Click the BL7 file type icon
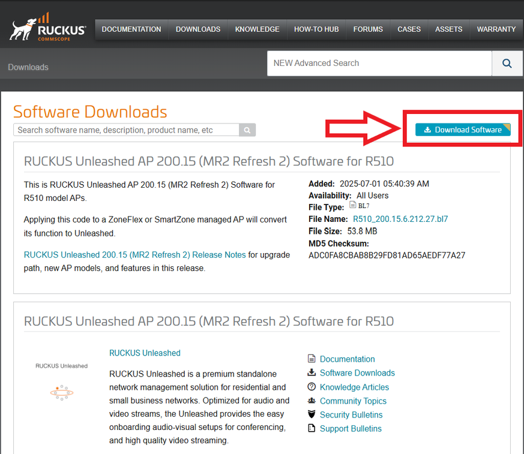Viewport: 524px width, 454px height. click(x=353, y=205)
